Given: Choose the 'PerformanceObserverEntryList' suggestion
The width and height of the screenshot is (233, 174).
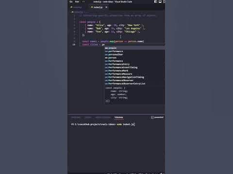Looking at the screenshot, I should [134, 84].
